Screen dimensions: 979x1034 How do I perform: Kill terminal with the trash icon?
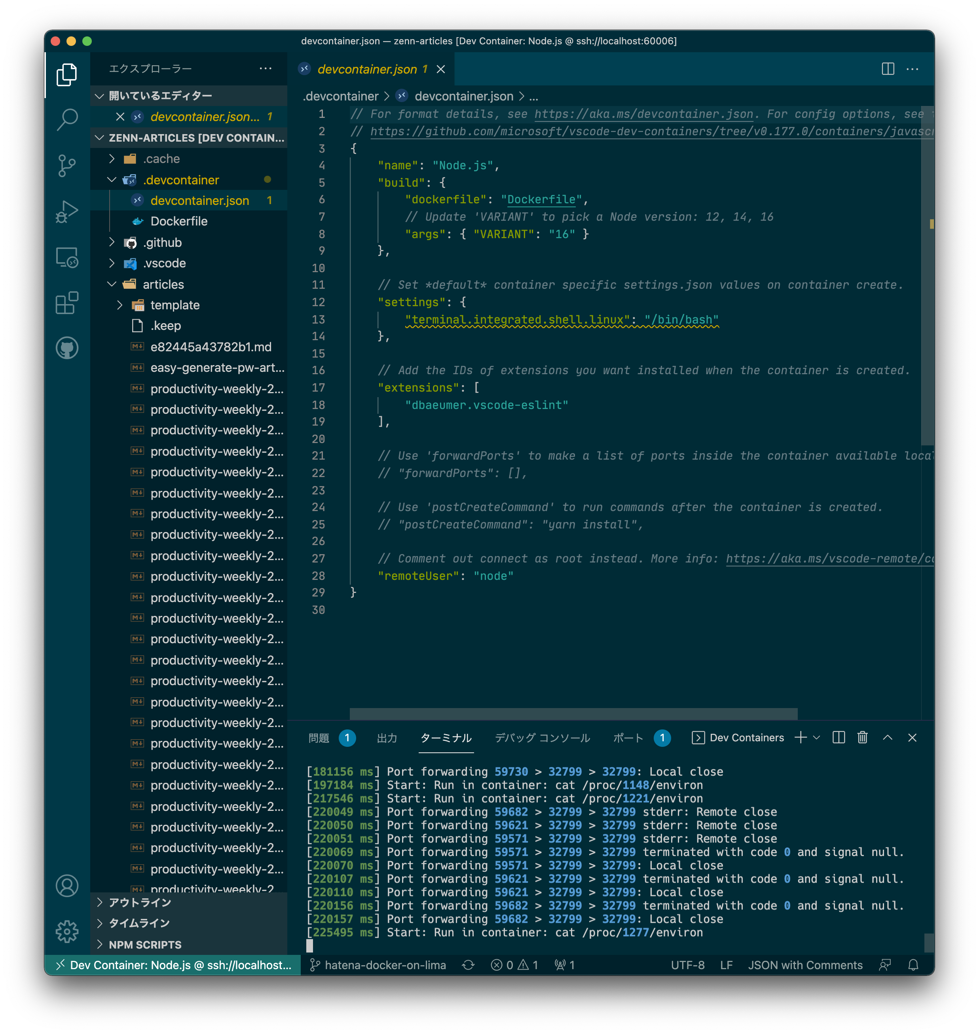point(862,737)
